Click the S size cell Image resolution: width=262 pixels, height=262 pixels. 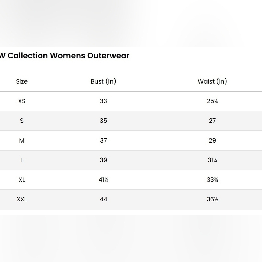coord(22,121)
